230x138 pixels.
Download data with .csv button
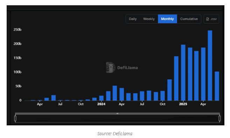211,19
